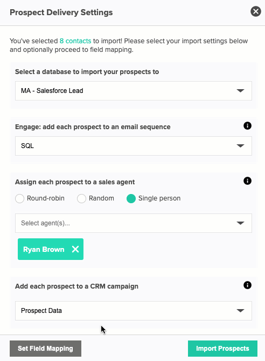This screenshot has height=361, width=265.
Task: Choose the Single person radio button
Action: coord(131,198)
